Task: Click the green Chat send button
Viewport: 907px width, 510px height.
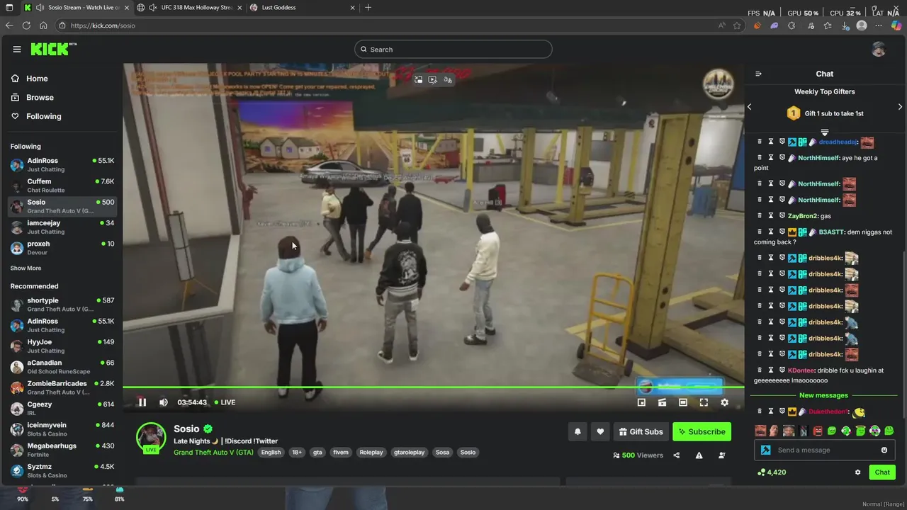Action: pyautogui.click(x=882, y=472)
